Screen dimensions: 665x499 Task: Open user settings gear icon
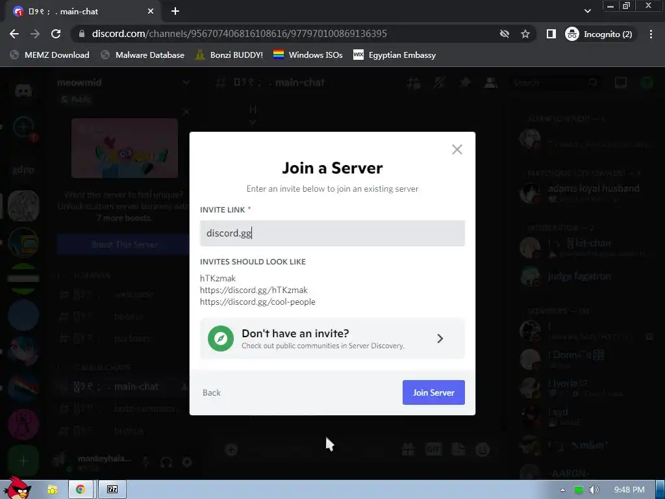187,462
